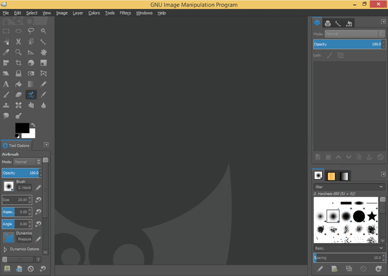The height and width of the screenshot is (276, 388).
Task: Select the Rectangle Select tool
Action: [6, 31]
